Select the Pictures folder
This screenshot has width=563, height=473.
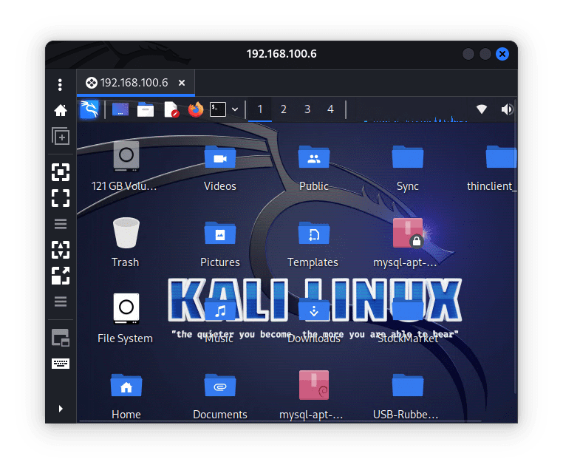220,244
